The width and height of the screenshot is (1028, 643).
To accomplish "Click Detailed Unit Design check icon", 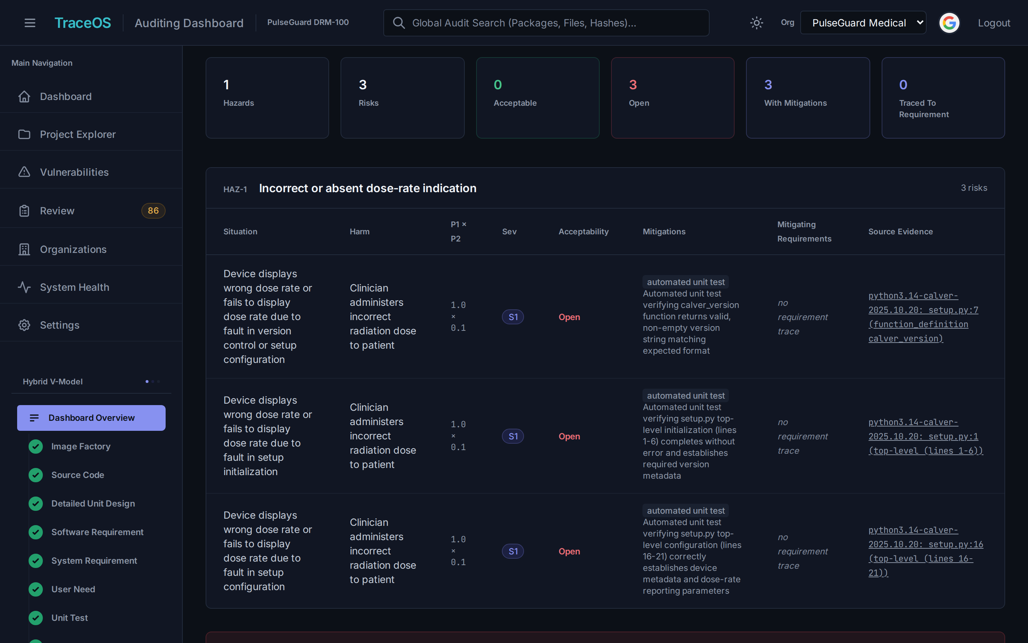I will click(36, 504).
